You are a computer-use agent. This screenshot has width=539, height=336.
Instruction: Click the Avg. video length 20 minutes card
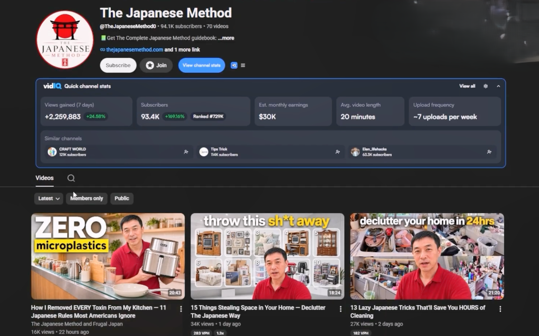click(x=370, y=111)
